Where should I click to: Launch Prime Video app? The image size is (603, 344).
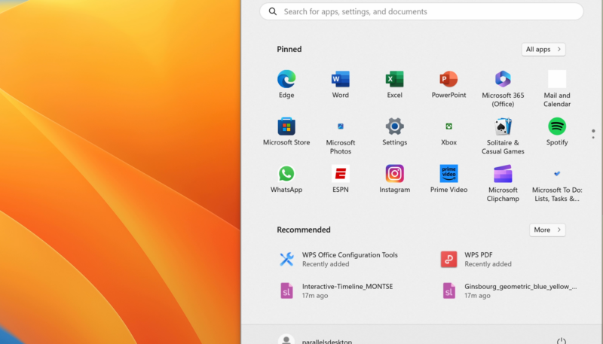448,174
